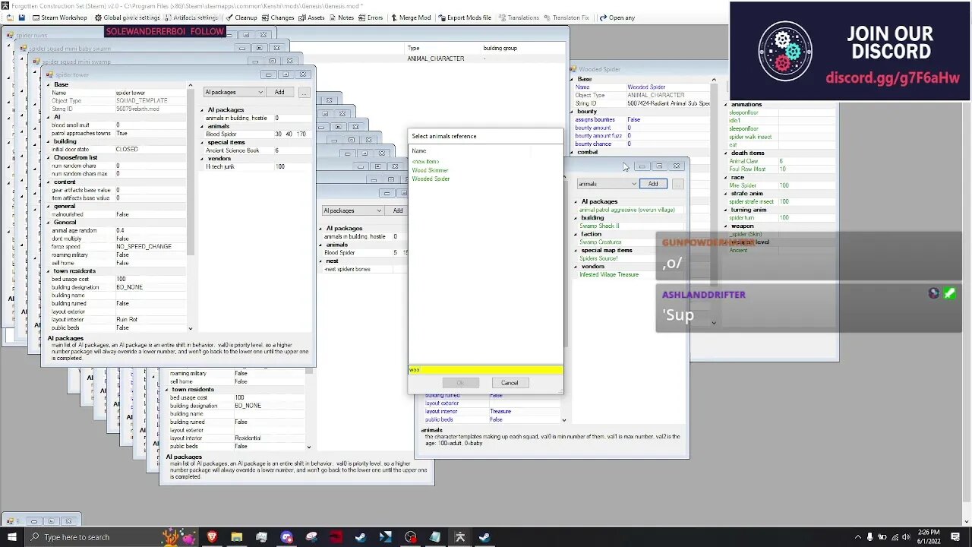Viewport: 972px width, 547px height.
Task: Select the Spiders Source! map item entry
Action: (598, 258)
